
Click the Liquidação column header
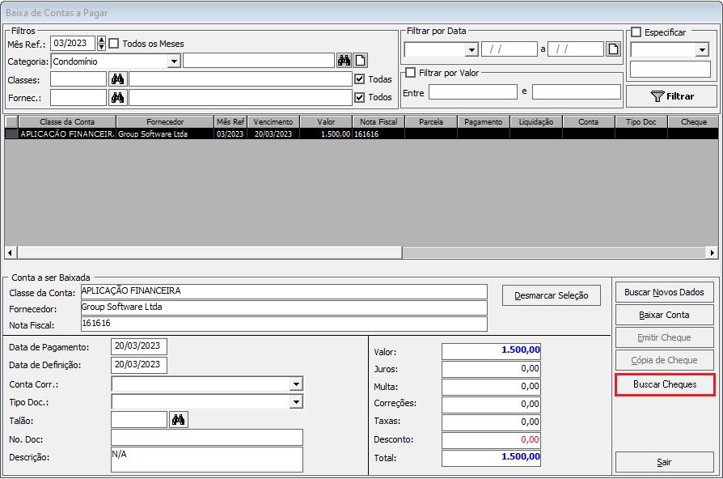pos(536,122)
